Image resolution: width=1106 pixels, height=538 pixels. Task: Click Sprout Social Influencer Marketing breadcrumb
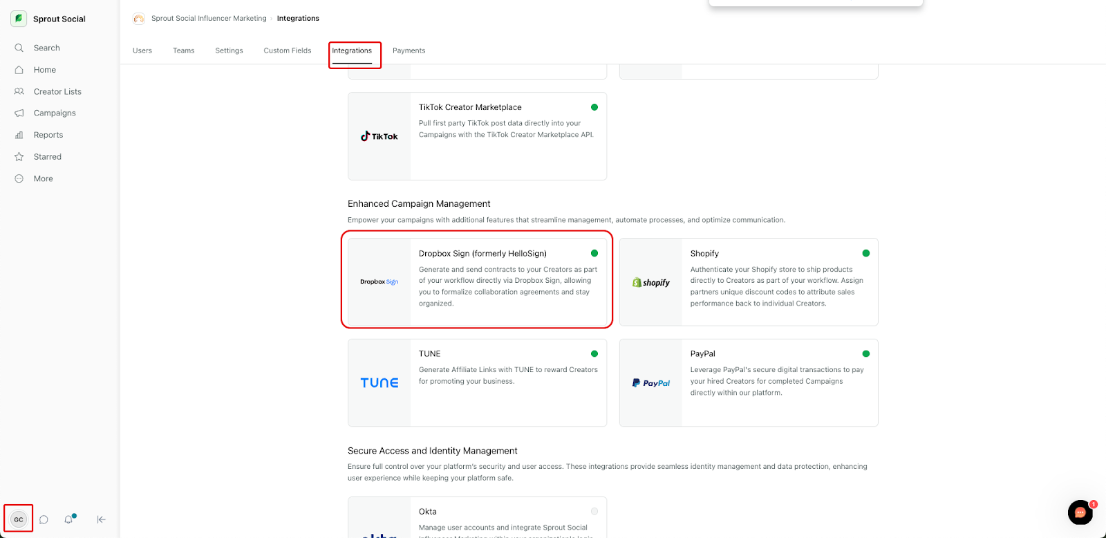pyautogui.click(x=209, y=19)
